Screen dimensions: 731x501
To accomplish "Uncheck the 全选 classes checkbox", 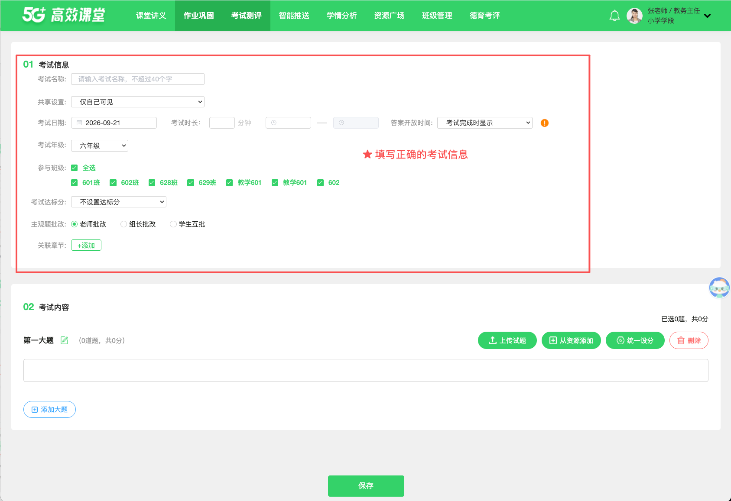I will [75, 168].
